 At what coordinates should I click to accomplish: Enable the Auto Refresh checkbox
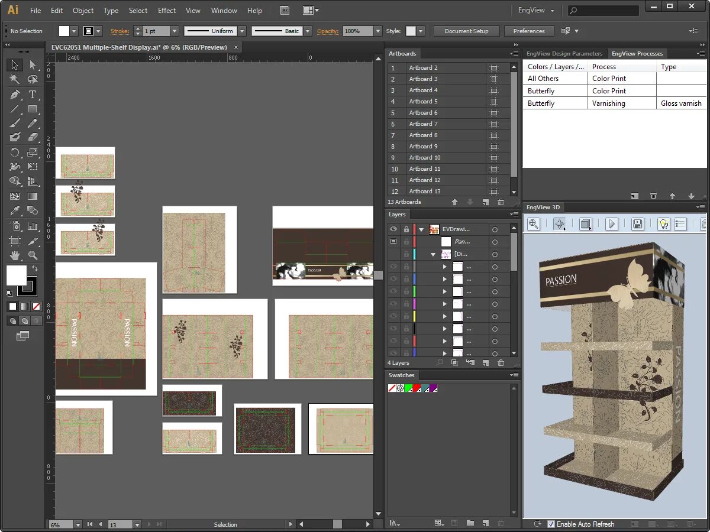tap(551, 524)
